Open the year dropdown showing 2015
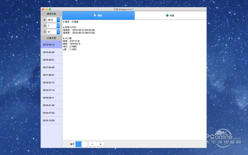The height and width of the screenshot is (155, 248). click(53, 20)
